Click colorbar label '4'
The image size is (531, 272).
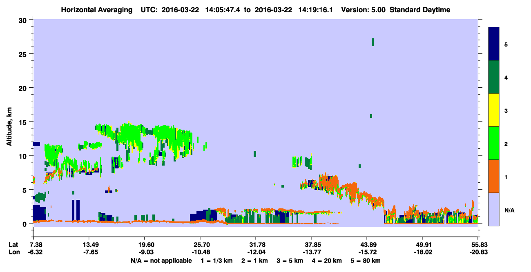click(x=506, y=77)
